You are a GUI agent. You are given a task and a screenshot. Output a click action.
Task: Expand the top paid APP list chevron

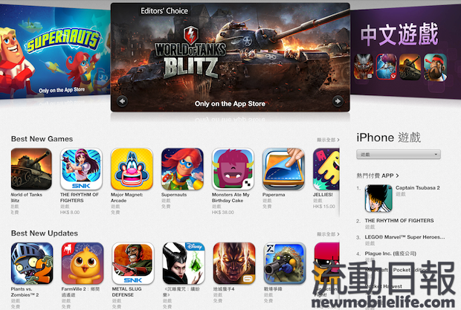coord(398,175)
